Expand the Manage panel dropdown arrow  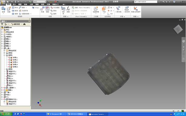point(68,16)
